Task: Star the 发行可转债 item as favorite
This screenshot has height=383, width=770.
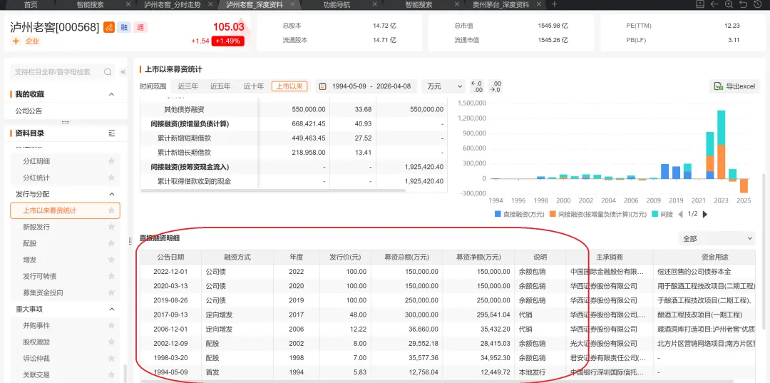Action: tap(111, 276)
